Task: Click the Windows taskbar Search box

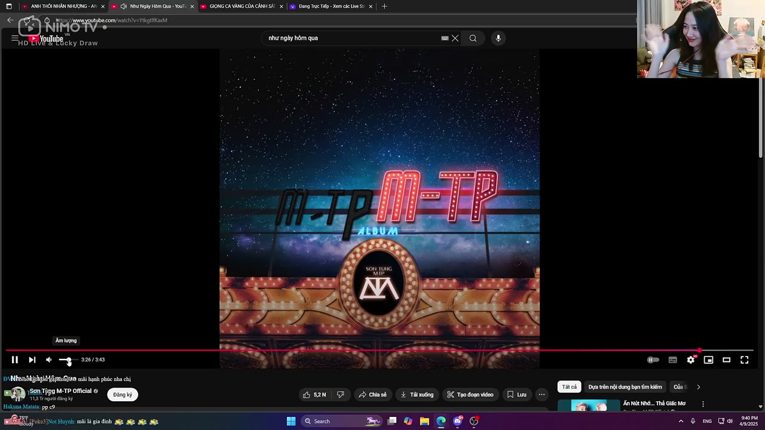Action: pyautogui.click(x=341, y=421)
